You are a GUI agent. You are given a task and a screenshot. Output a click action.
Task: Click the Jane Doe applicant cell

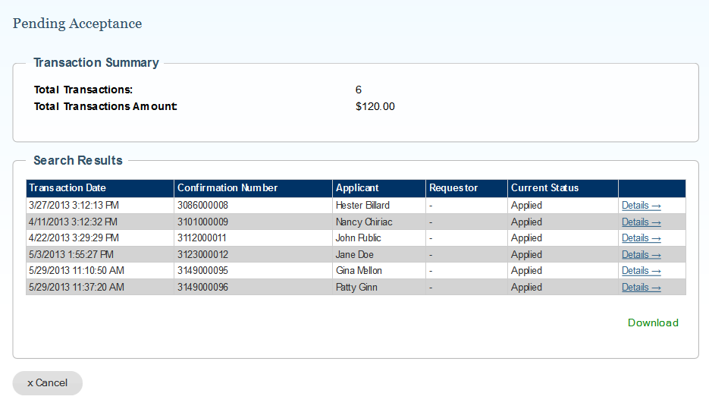pyautogui.click(x=354, y=255)
